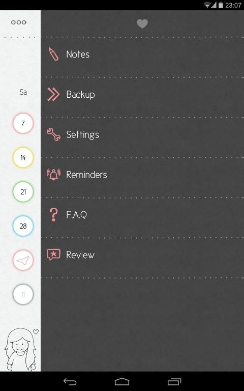Tap the gray heart at the top

(x=142, y=24)
